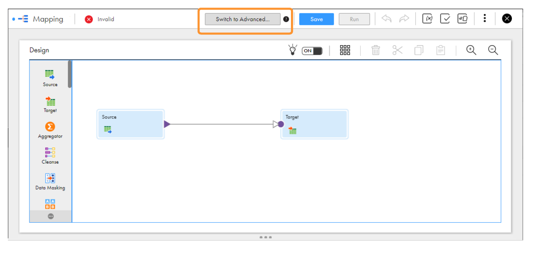This screenshot has width=533, height=253.
Task: Click the Design panel heading
Action: click(x=39, y=50)
